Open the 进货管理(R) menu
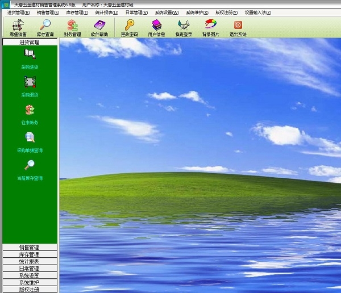The height and width of the screenshot is (293, 341). (x=19, y=12)
